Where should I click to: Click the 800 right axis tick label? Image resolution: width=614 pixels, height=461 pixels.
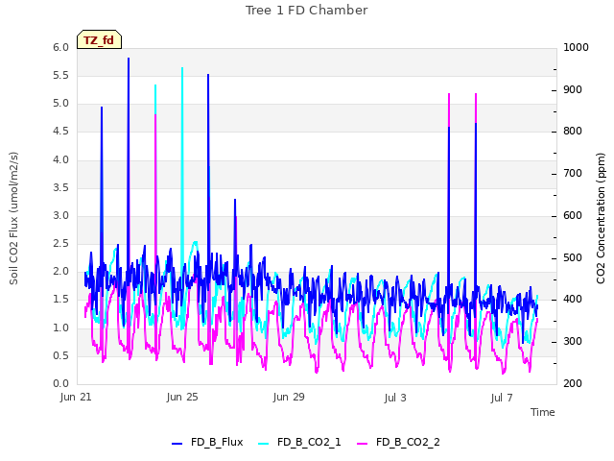click(573, 131)
